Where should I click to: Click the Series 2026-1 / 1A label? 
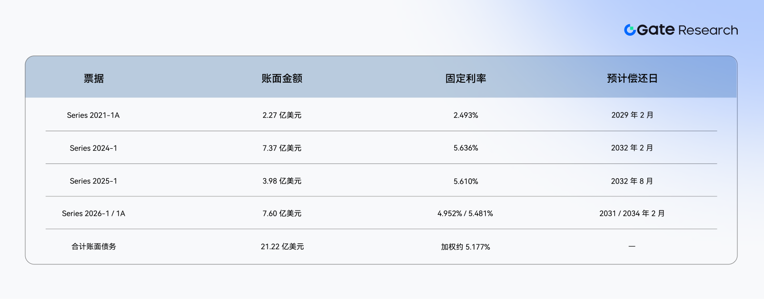(93, 214)
